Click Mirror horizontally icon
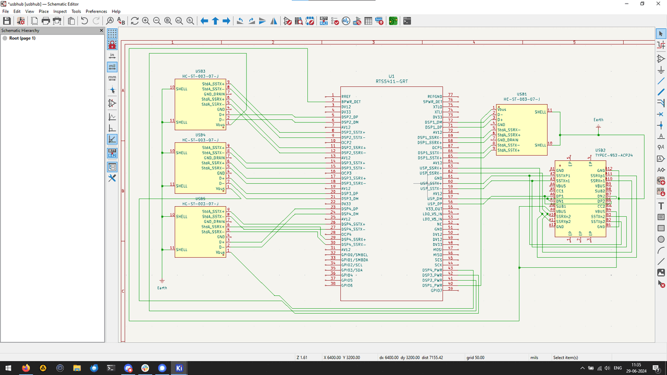Image resolution: width=667 pixels, height=375 pixels. click(x=274, y=21)
